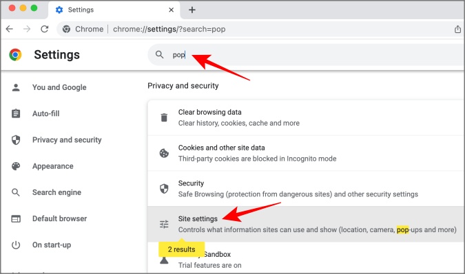
Task: Click the Search engine magnifier icon
Action: click(x=16, y=192)
